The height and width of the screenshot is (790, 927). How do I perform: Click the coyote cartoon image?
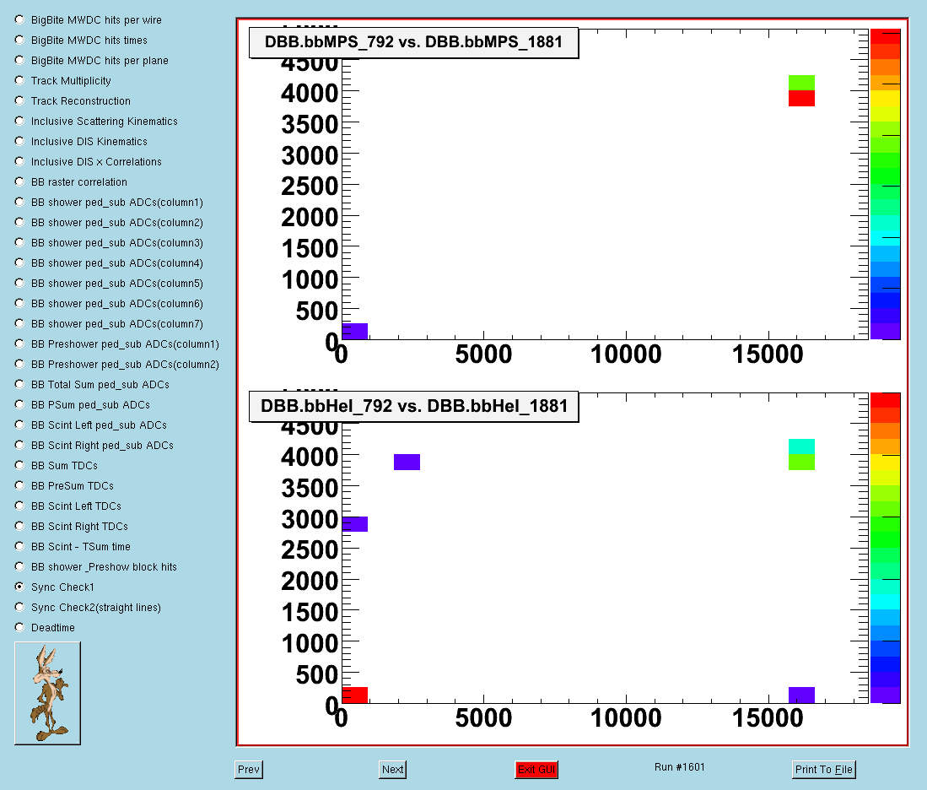(x=47, y=693)
